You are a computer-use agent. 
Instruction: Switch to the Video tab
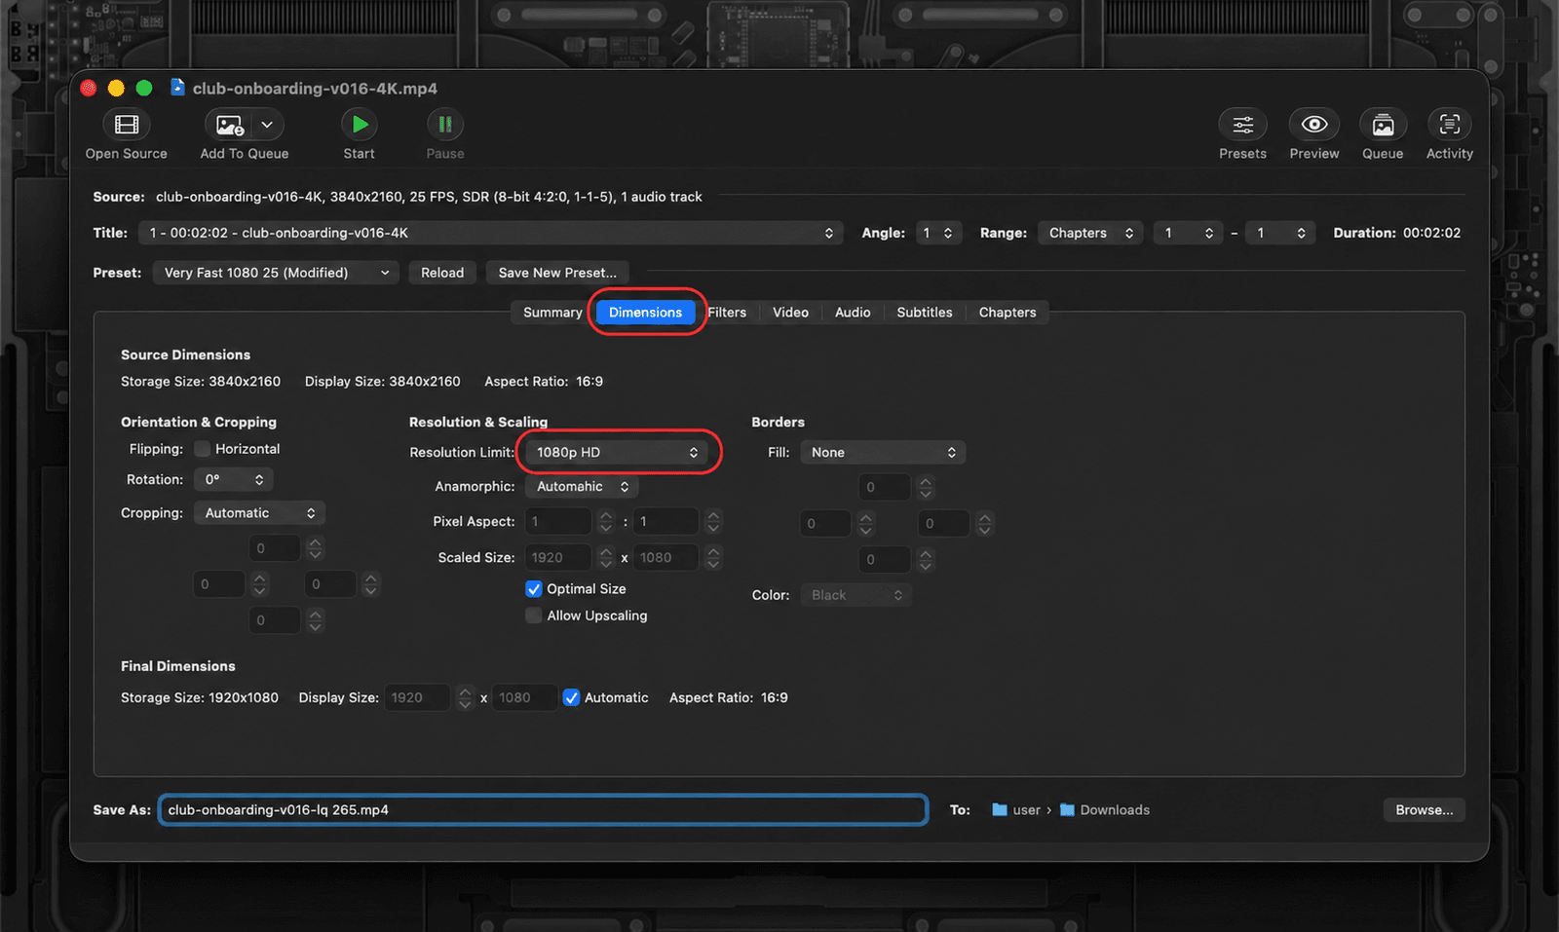(790, 313)
